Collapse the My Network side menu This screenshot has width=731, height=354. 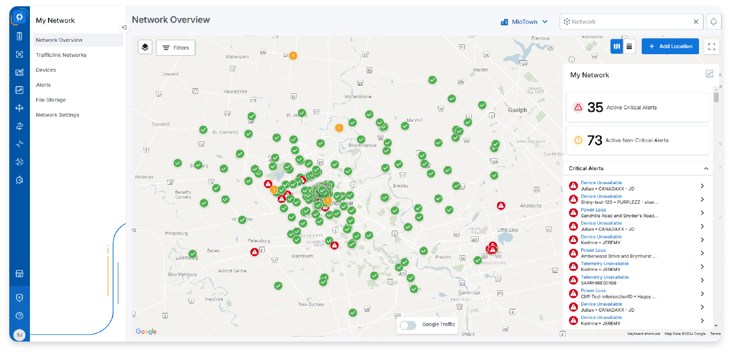[124, 27]
